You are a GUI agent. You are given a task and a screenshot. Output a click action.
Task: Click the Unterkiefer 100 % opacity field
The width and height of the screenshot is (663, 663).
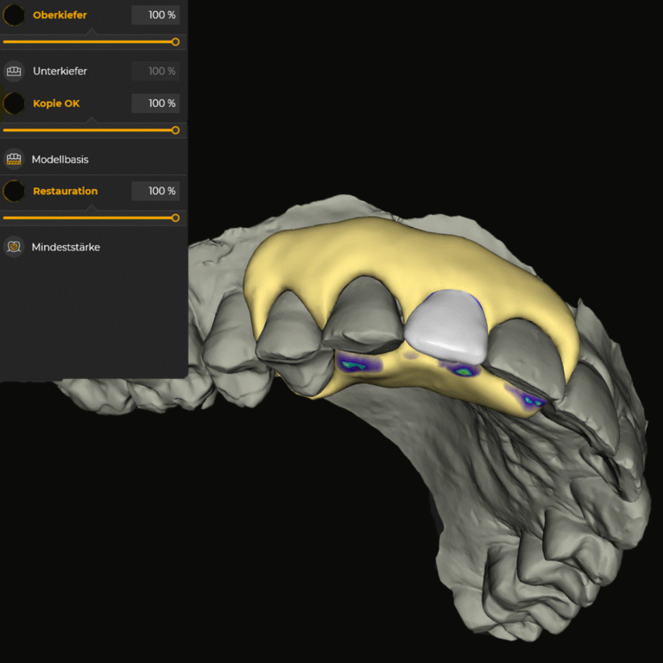pyautogui.click(x=155, y=71)
